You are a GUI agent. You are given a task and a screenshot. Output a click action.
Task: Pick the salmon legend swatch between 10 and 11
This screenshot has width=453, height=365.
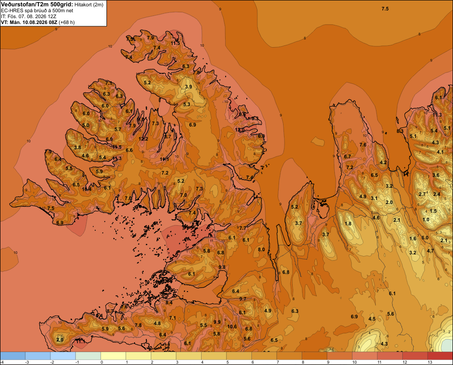(365, 355)
